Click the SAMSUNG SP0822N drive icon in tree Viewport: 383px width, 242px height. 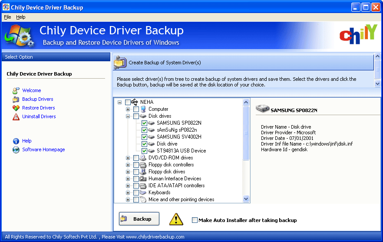tap(152, 123)
